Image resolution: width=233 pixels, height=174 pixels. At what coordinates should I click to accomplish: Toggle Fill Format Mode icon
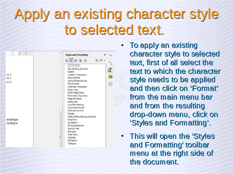96,61
